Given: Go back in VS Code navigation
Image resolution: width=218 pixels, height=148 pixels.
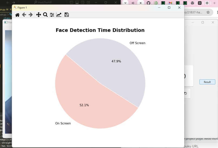Looking at the screenshot, I should [8, 2].
